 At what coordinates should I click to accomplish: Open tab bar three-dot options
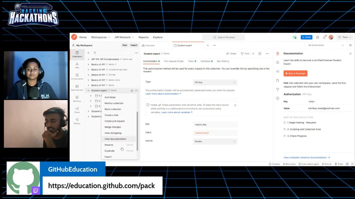click(214, 45)
